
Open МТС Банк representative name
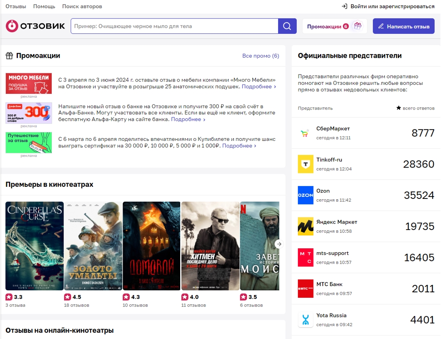(329, 284)
